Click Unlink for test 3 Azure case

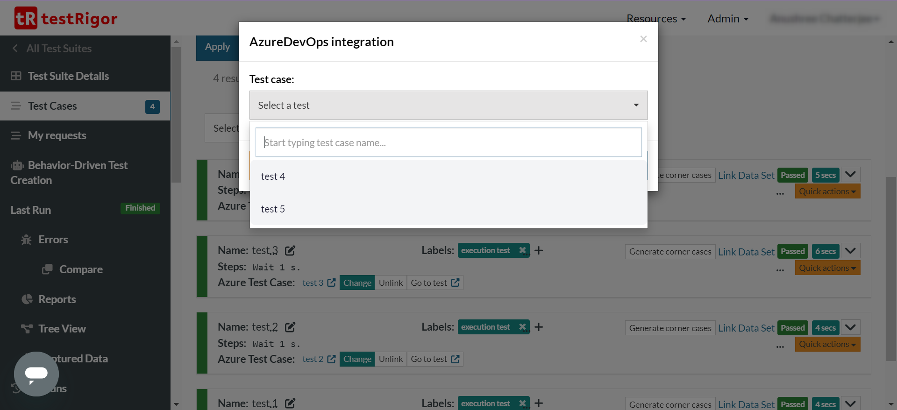[x=391, y=283]
